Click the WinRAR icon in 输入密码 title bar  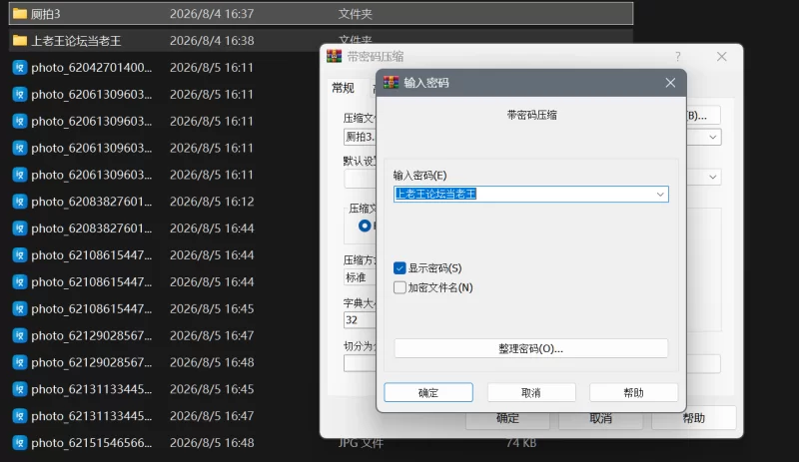point(391,83)
